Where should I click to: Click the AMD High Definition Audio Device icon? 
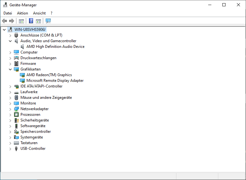(x=22, y=47)
